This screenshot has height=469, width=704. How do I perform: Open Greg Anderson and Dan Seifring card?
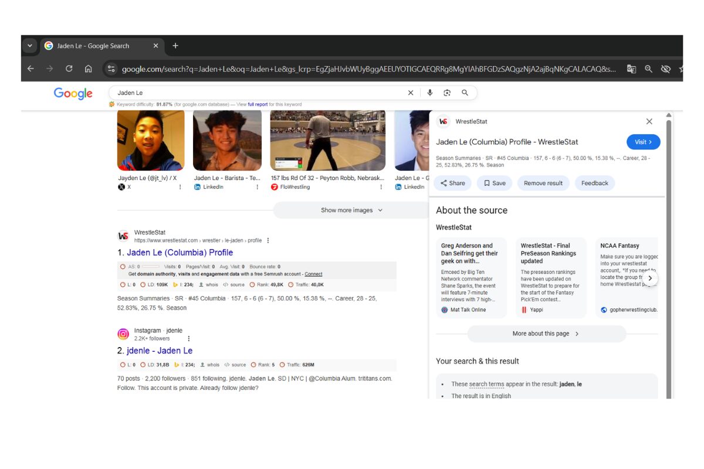pyautogui.click(x=471, y=277)
